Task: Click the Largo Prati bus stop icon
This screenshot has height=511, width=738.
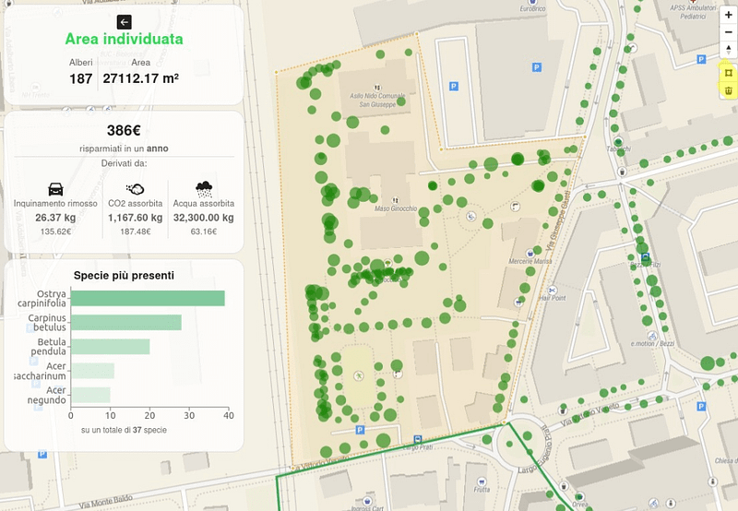Action: point(418,439)
